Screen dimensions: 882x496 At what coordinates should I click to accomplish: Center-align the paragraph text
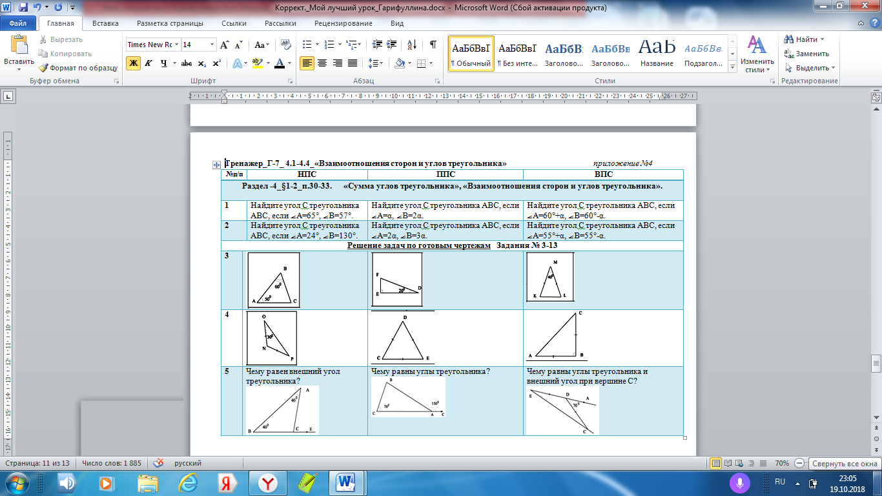pyautogui.click(x=322, y=63)
